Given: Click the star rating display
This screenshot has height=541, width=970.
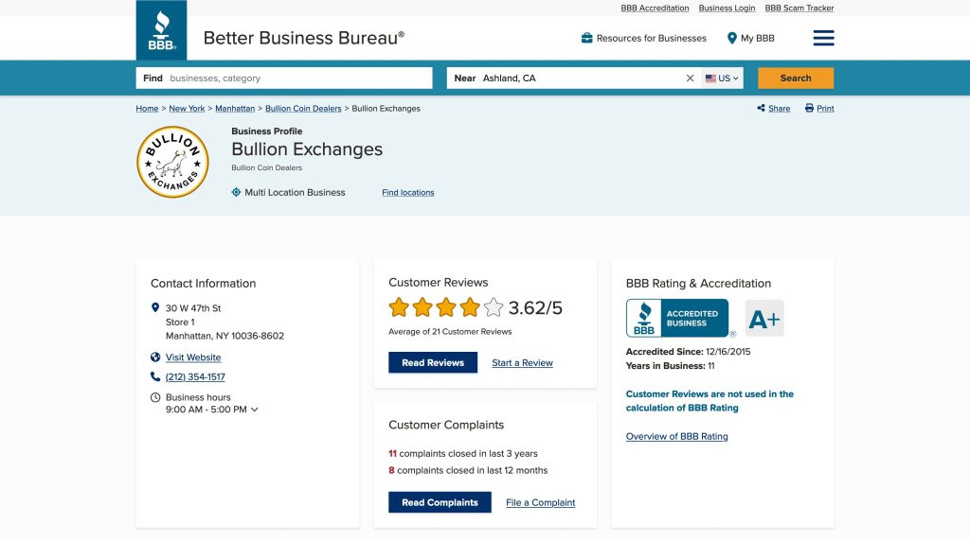Looking at the screenshot, I should 445,307.
